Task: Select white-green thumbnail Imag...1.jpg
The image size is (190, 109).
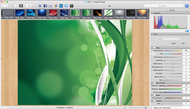Action: [108, 13]
